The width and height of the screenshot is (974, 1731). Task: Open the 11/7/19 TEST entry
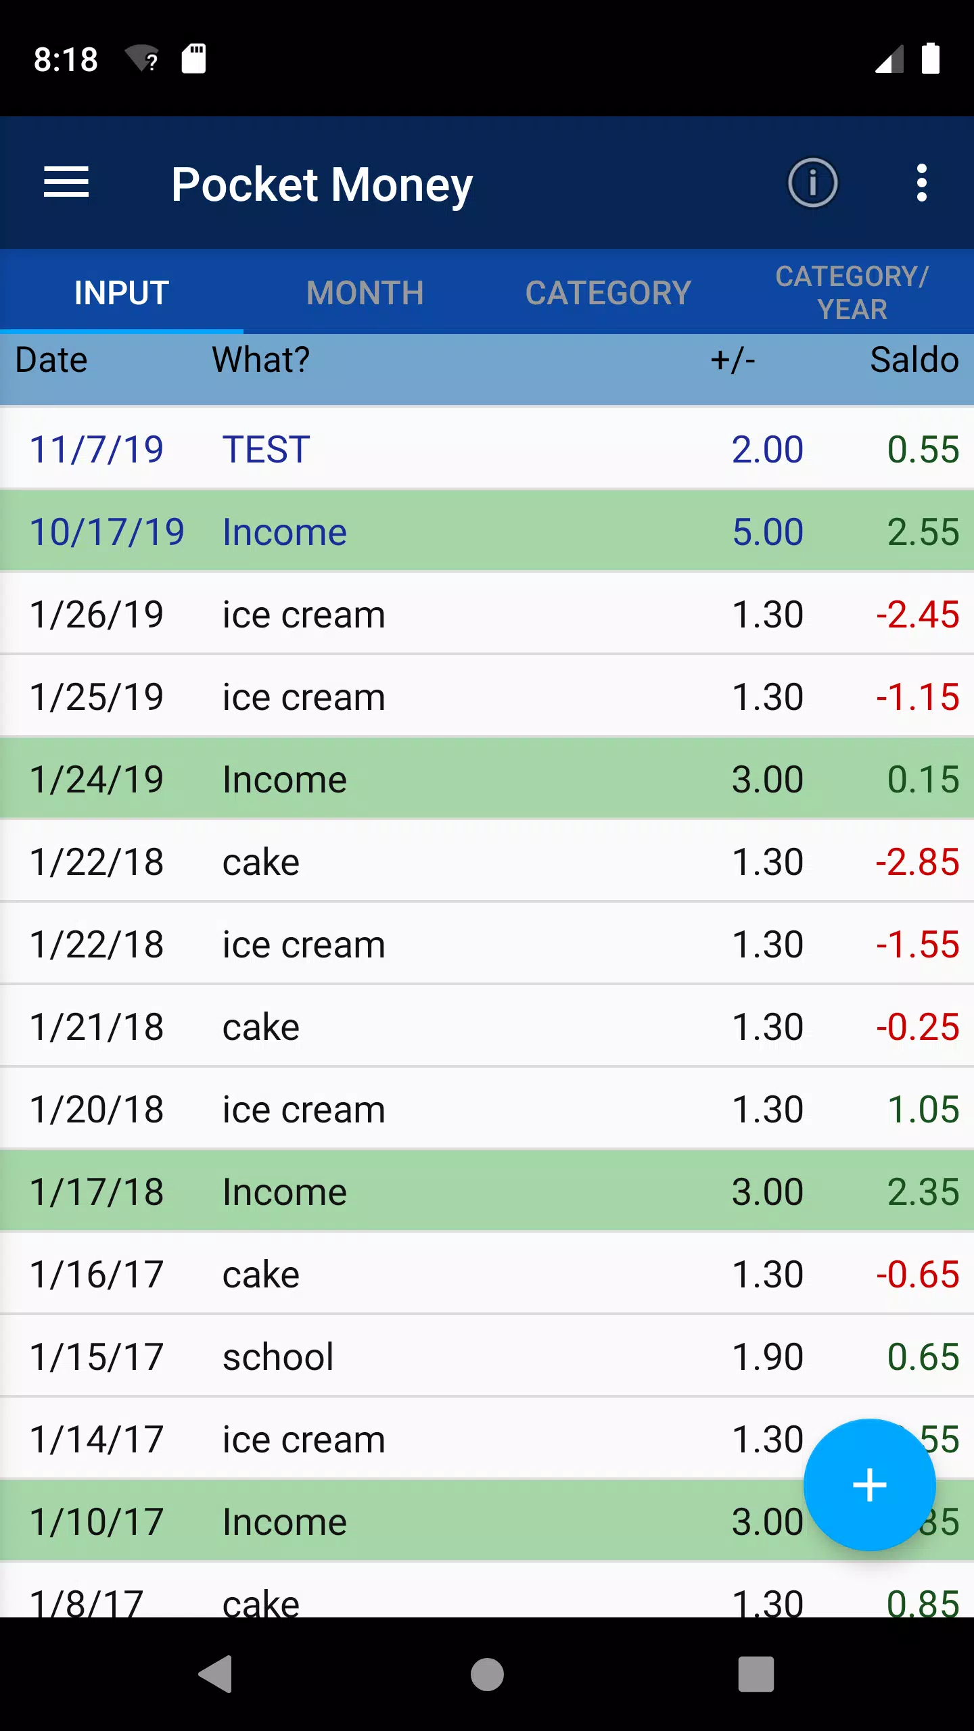pos(487,449)
